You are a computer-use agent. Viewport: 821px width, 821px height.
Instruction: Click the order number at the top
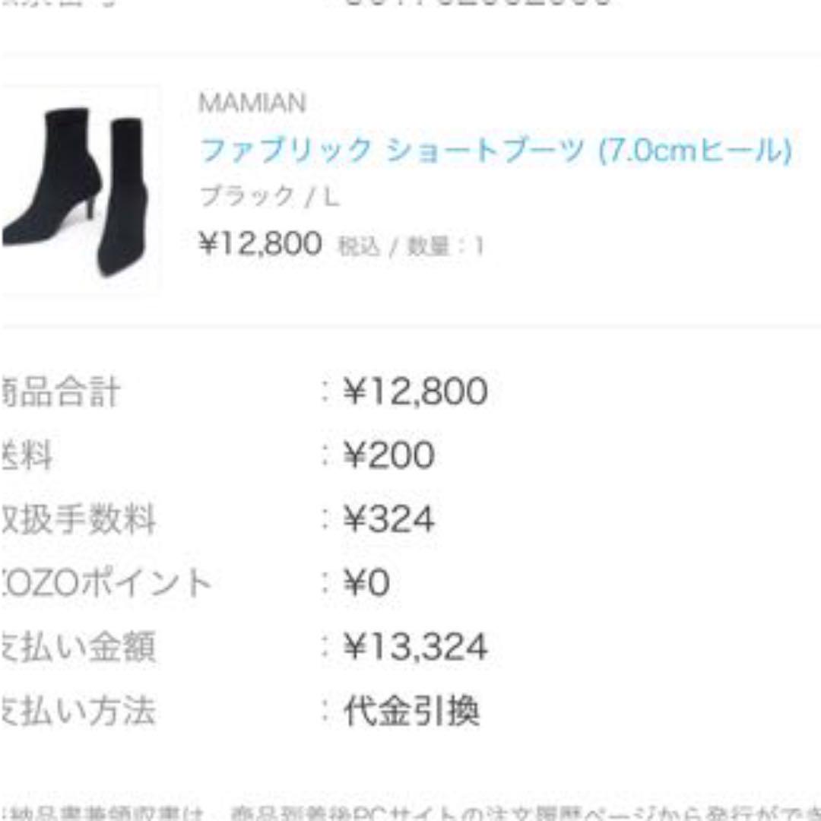[x=477, y=2]
